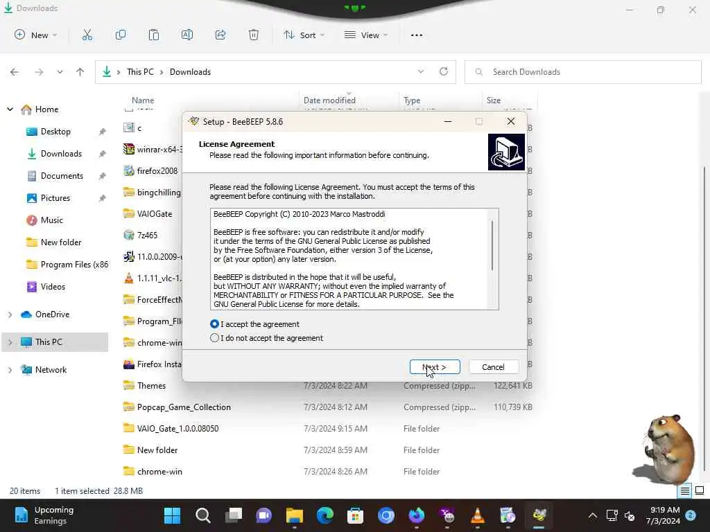This screenshot has width=710, height=532.
Task: Select I do not accept the agreement
Action: point(267,338)
